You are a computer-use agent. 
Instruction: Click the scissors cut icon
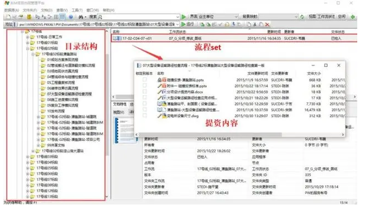point(255,24)
